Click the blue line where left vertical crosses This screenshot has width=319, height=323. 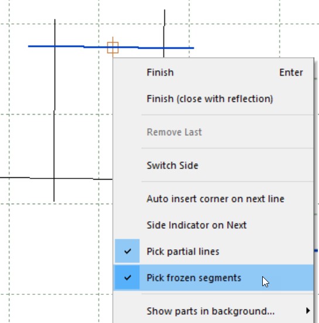pos(55,46)
